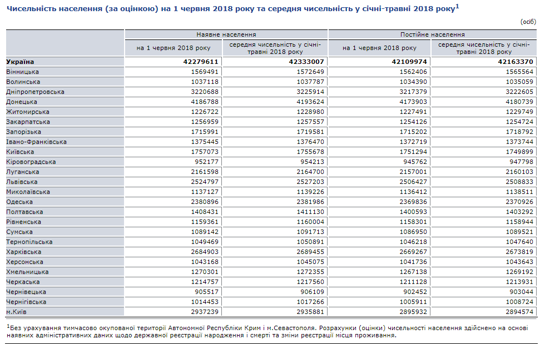The height and width of the screenshot is (344, 540).
Task: Click the "Одеська" row label
Action: (x=19, y=202)
